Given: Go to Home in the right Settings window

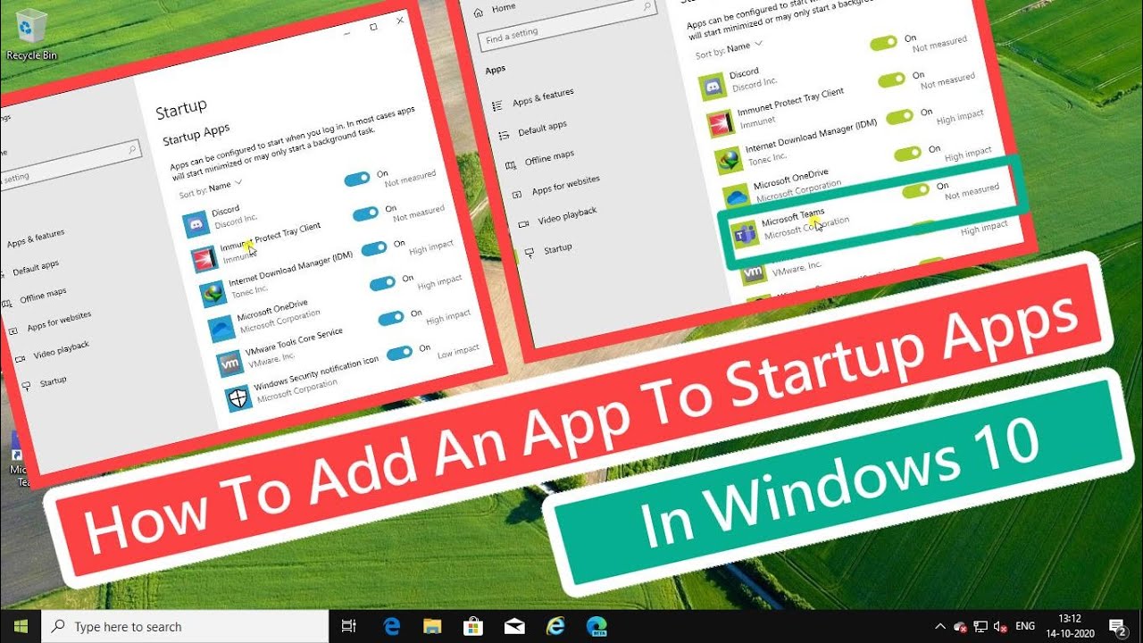Looking at the screenshot, I should [x=495, y=9].
